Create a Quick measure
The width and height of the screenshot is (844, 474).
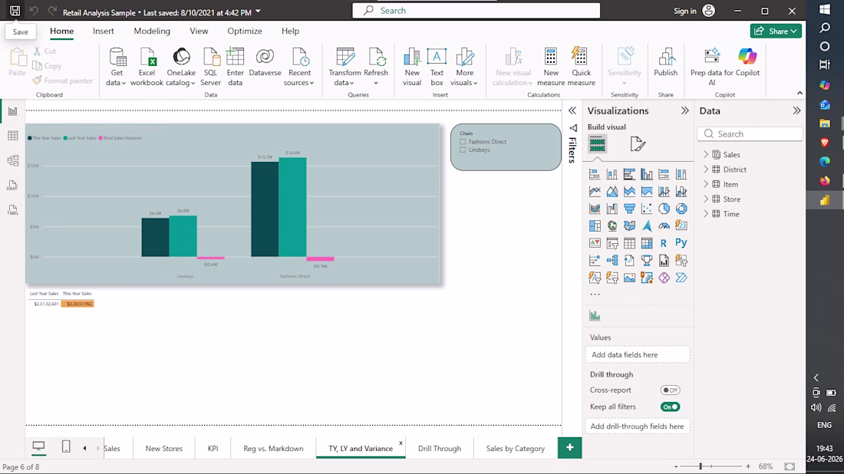(x=581, y=67)
